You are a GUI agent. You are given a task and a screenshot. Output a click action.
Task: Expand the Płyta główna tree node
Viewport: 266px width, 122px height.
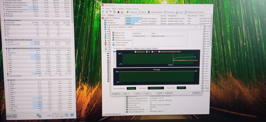(x=103, y=23)
